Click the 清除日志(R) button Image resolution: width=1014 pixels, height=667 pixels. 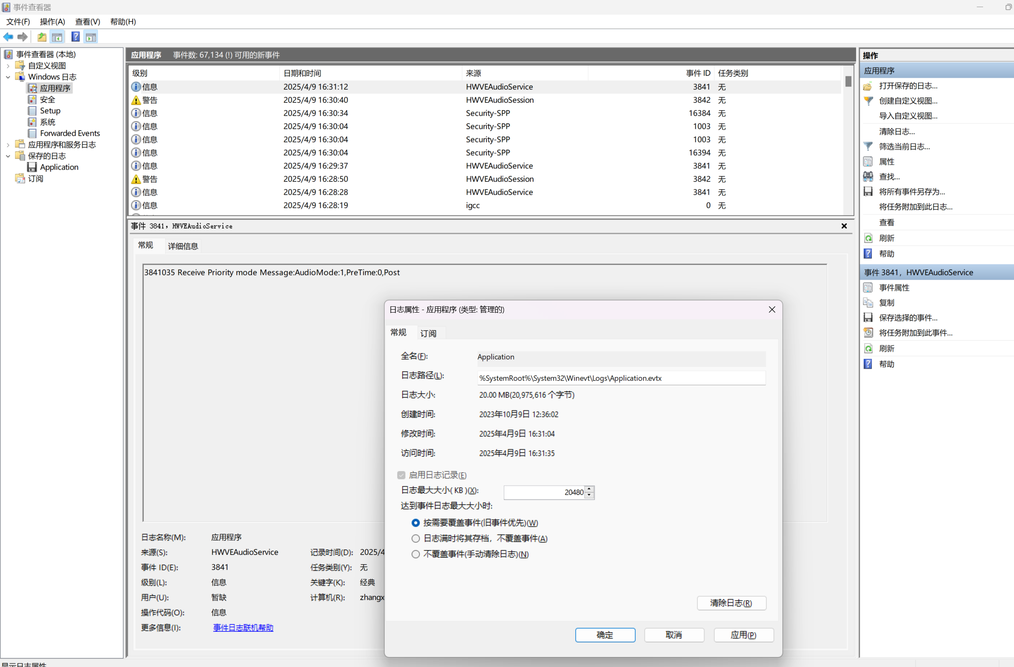731,603
